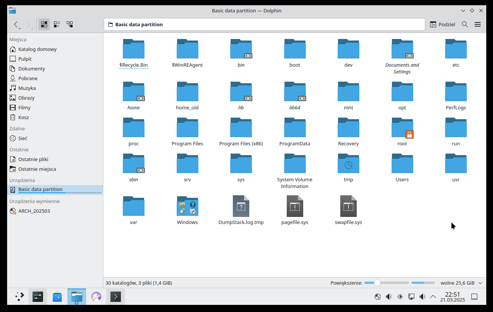Open Obrazy pictures place
The height and width of the screenshot is (312, 493).
pos(55,98)
